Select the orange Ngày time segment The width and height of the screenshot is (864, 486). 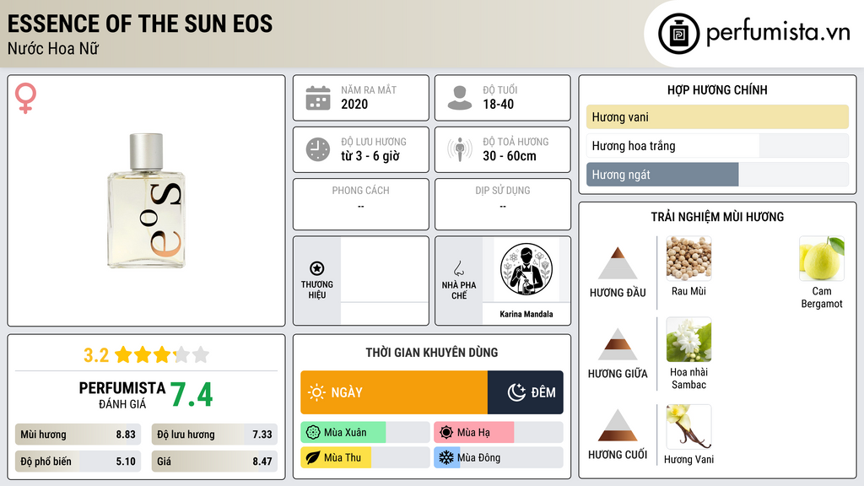coord(394,392)
